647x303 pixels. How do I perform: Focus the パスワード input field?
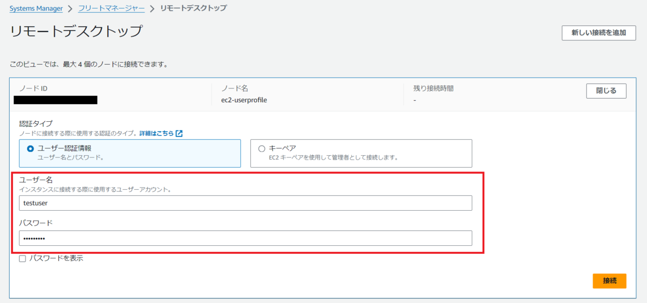pos(245,238)
